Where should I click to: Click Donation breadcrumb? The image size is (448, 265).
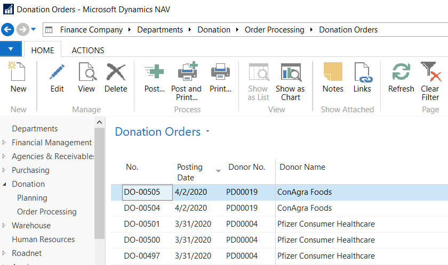214,30
